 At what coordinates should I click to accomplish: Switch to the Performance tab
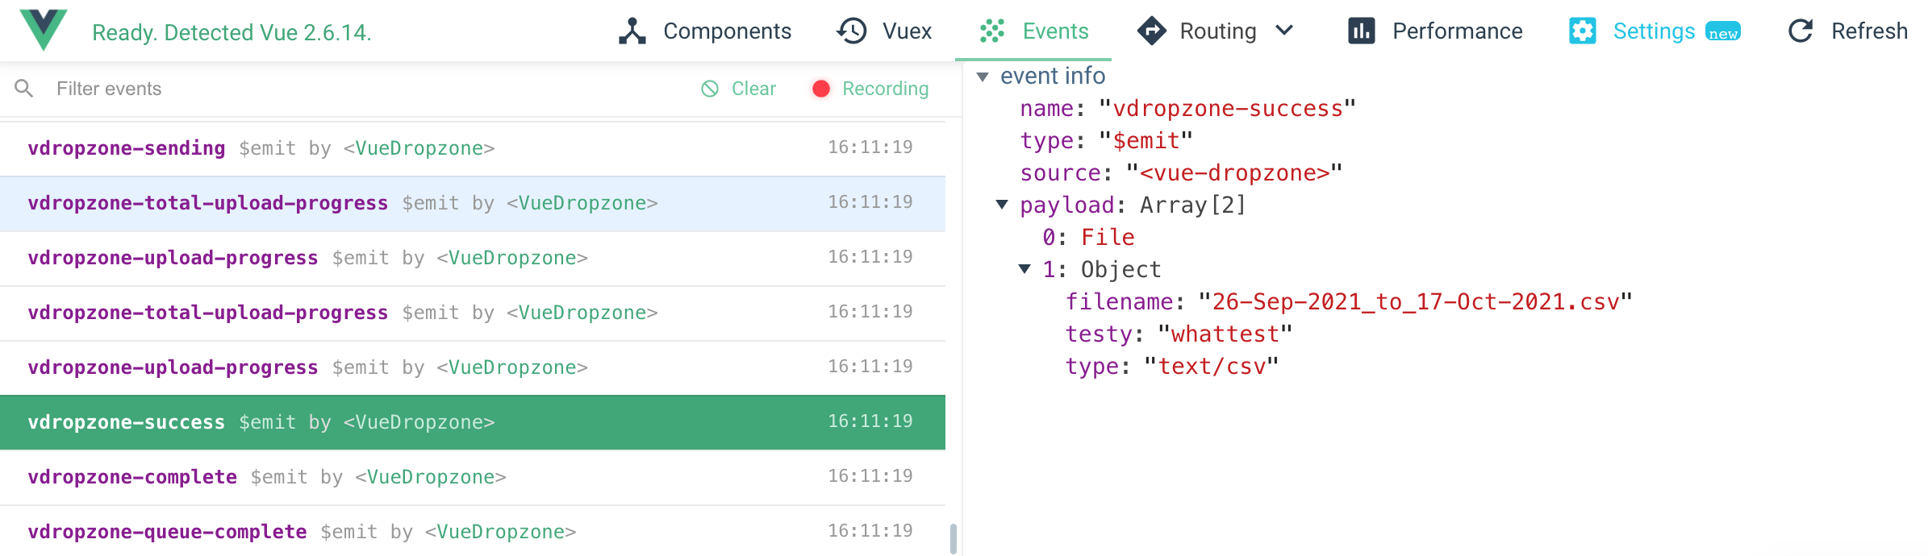[x=1435, y=31]
